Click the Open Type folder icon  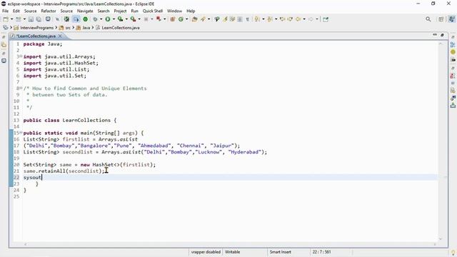click(x=194, y=19)
